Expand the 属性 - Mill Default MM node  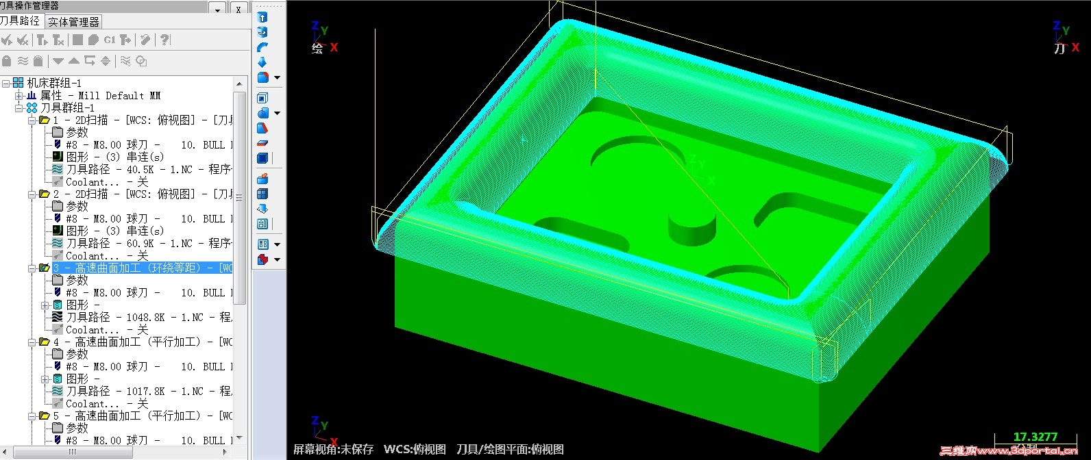point(19,96)
